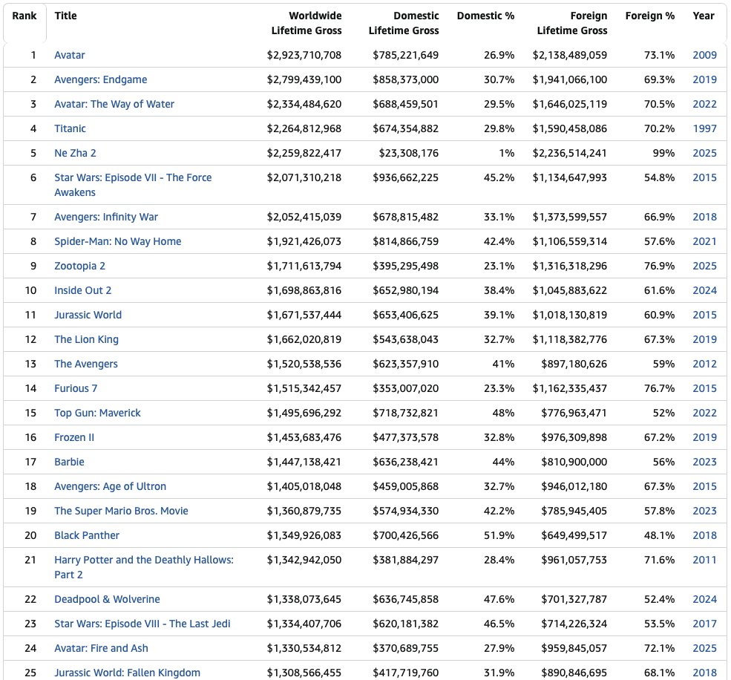Click the Avengers: Endgame title link
This screenshot has height=680, width=731.
pos(100,79)
